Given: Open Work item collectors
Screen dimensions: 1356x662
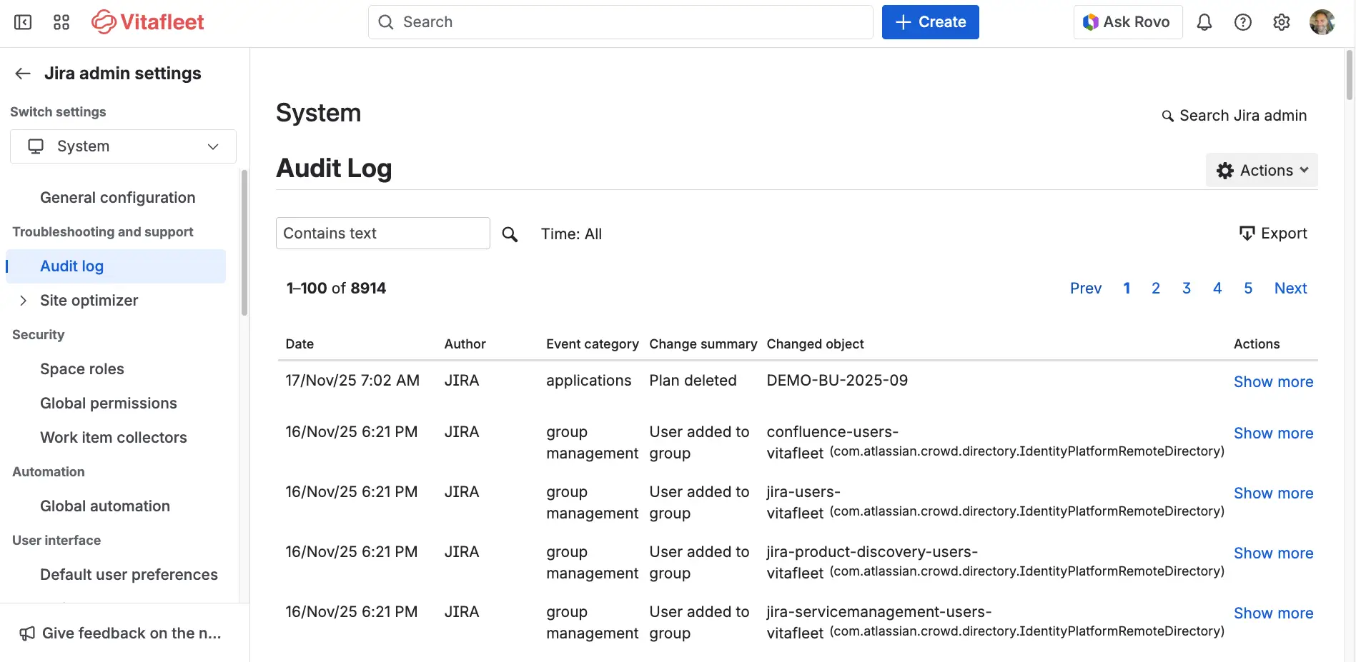Looking at the screenshot, I should pos(114,438).
